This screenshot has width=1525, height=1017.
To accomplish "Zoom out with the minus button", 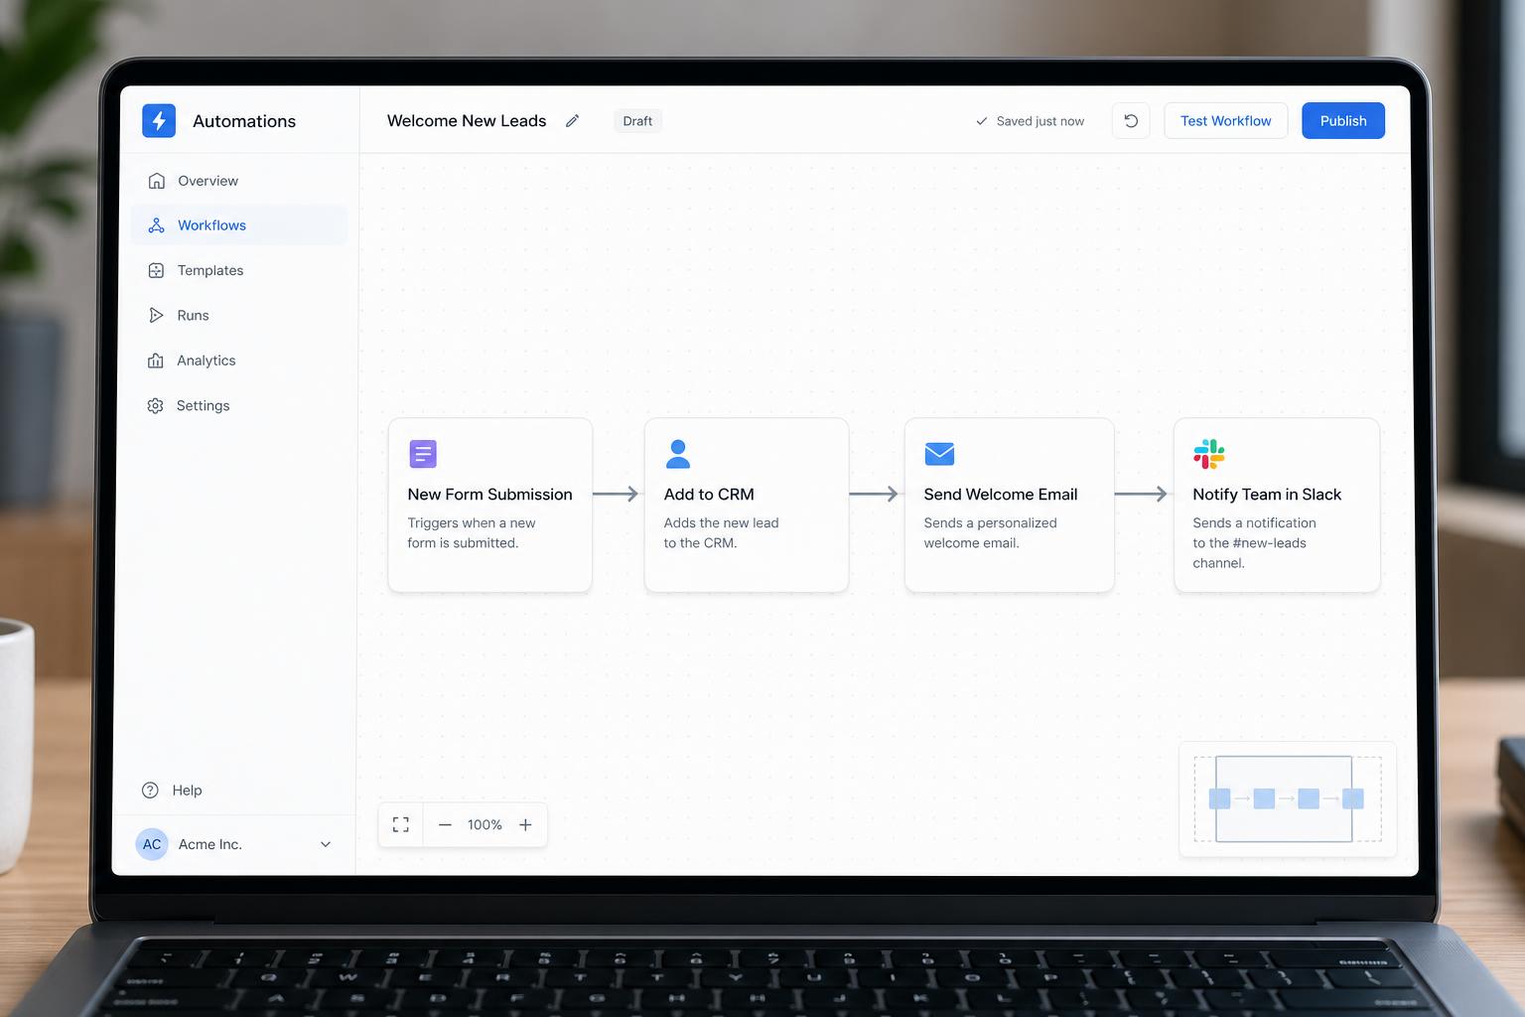I will (445, 825).
